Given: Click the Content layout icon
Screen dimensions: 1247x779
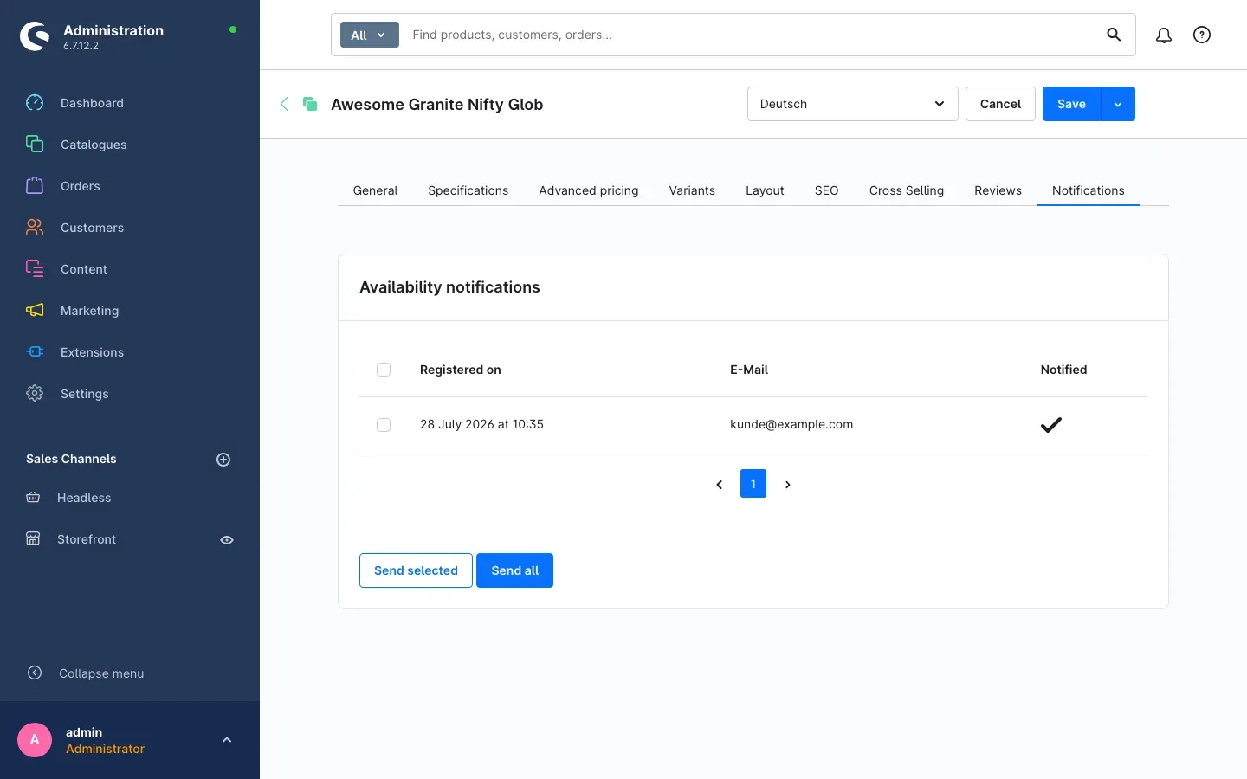Looking at the screenshot, I should (x=35, y=269).
